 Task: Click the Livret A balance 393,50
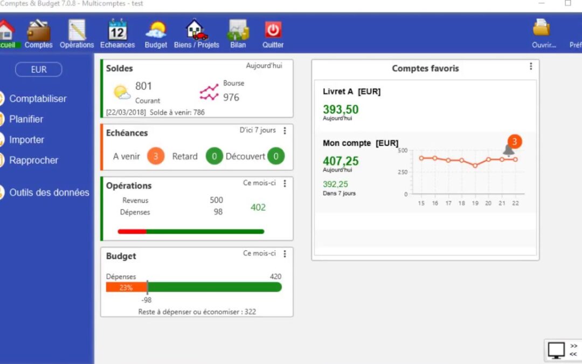pos(341,109)
